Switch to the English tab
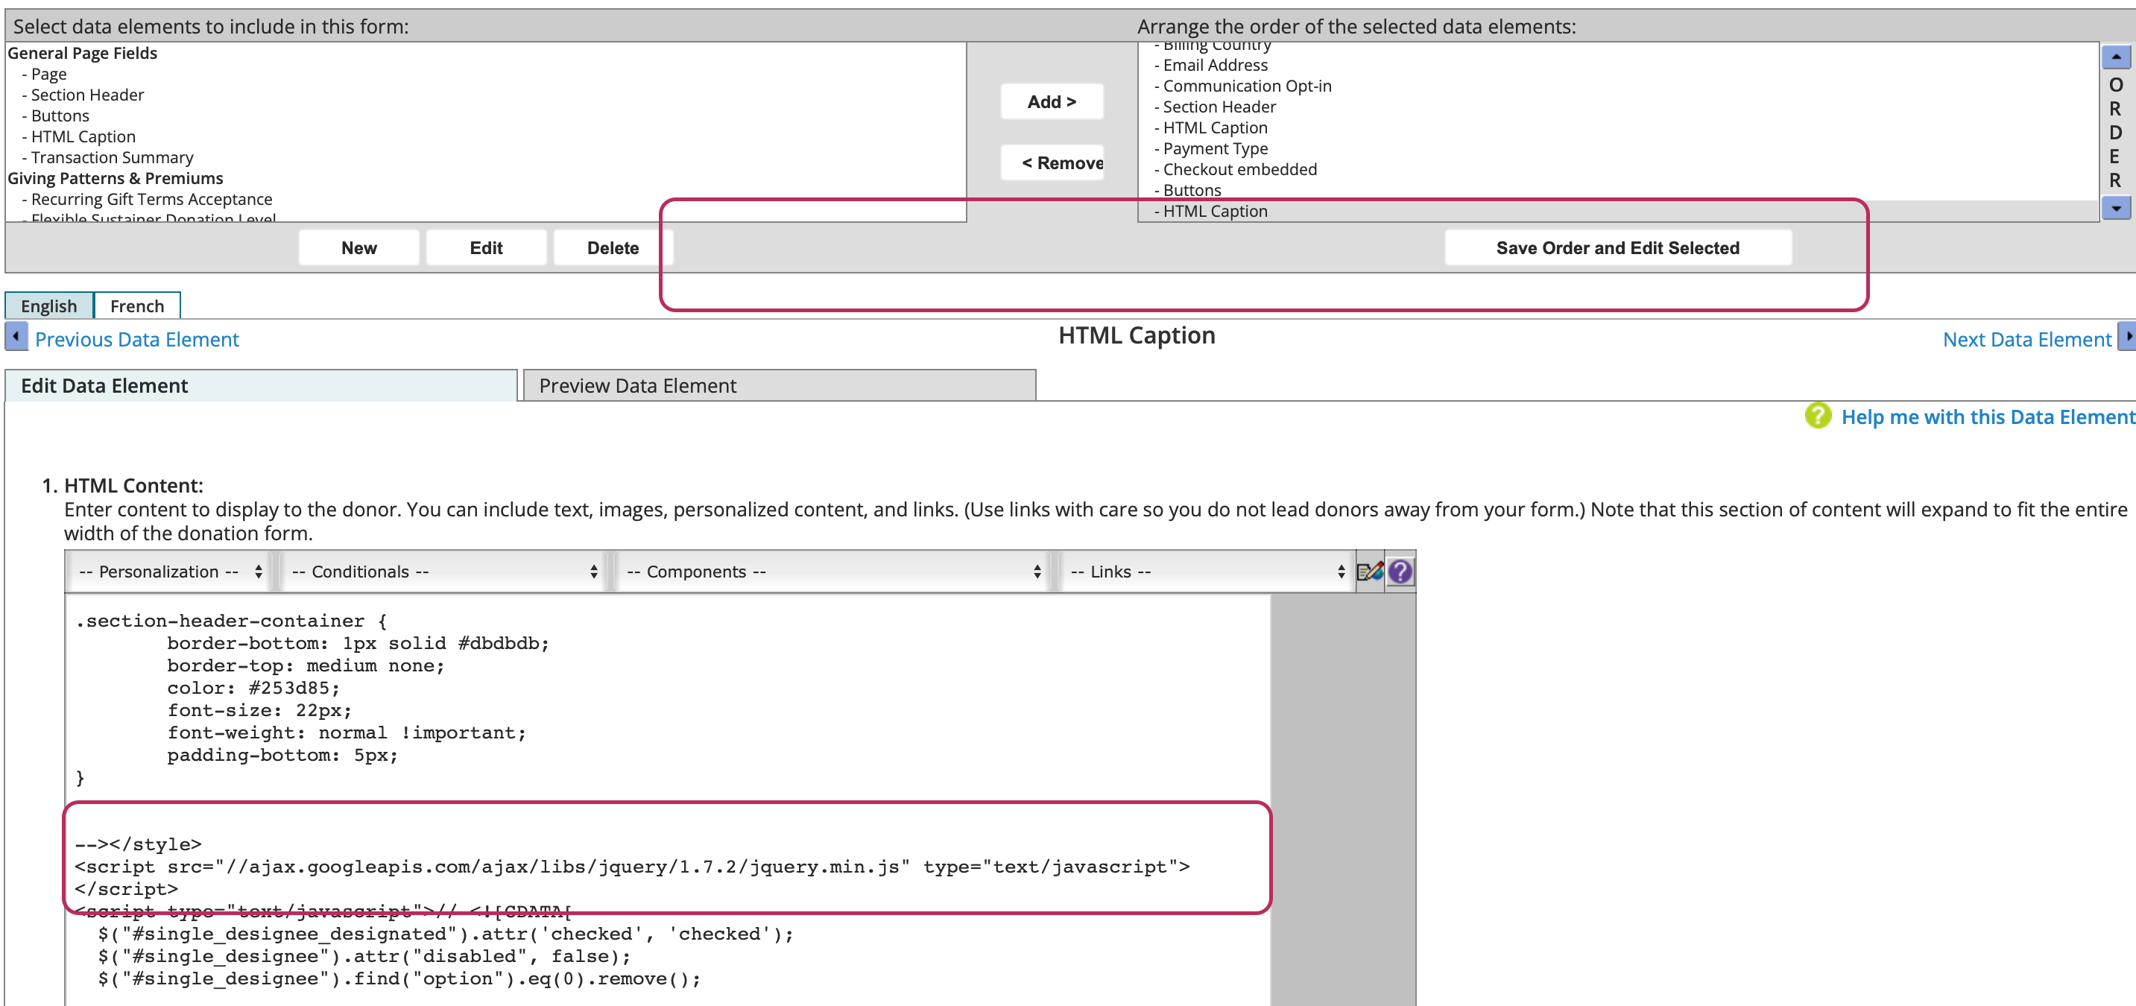This screenshot has width=2136, height=1006. 49,306
